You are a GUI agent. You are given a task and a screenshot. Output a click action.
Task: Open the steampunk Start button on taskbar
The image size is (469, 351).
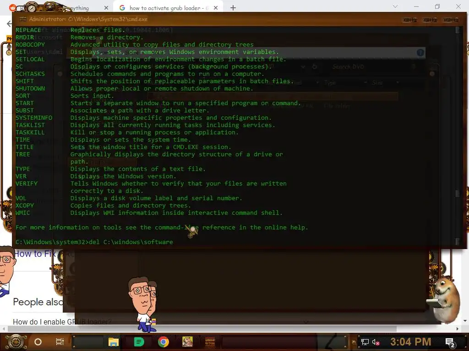(16, 342)
